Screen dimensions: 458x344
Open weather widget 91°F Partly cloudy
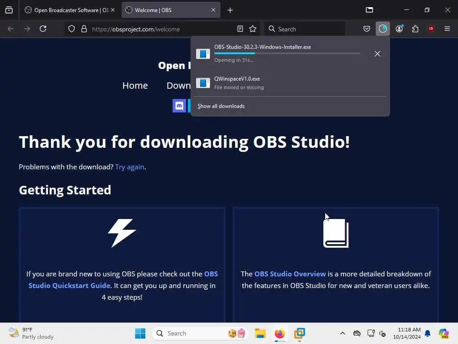tap(31, 333)
